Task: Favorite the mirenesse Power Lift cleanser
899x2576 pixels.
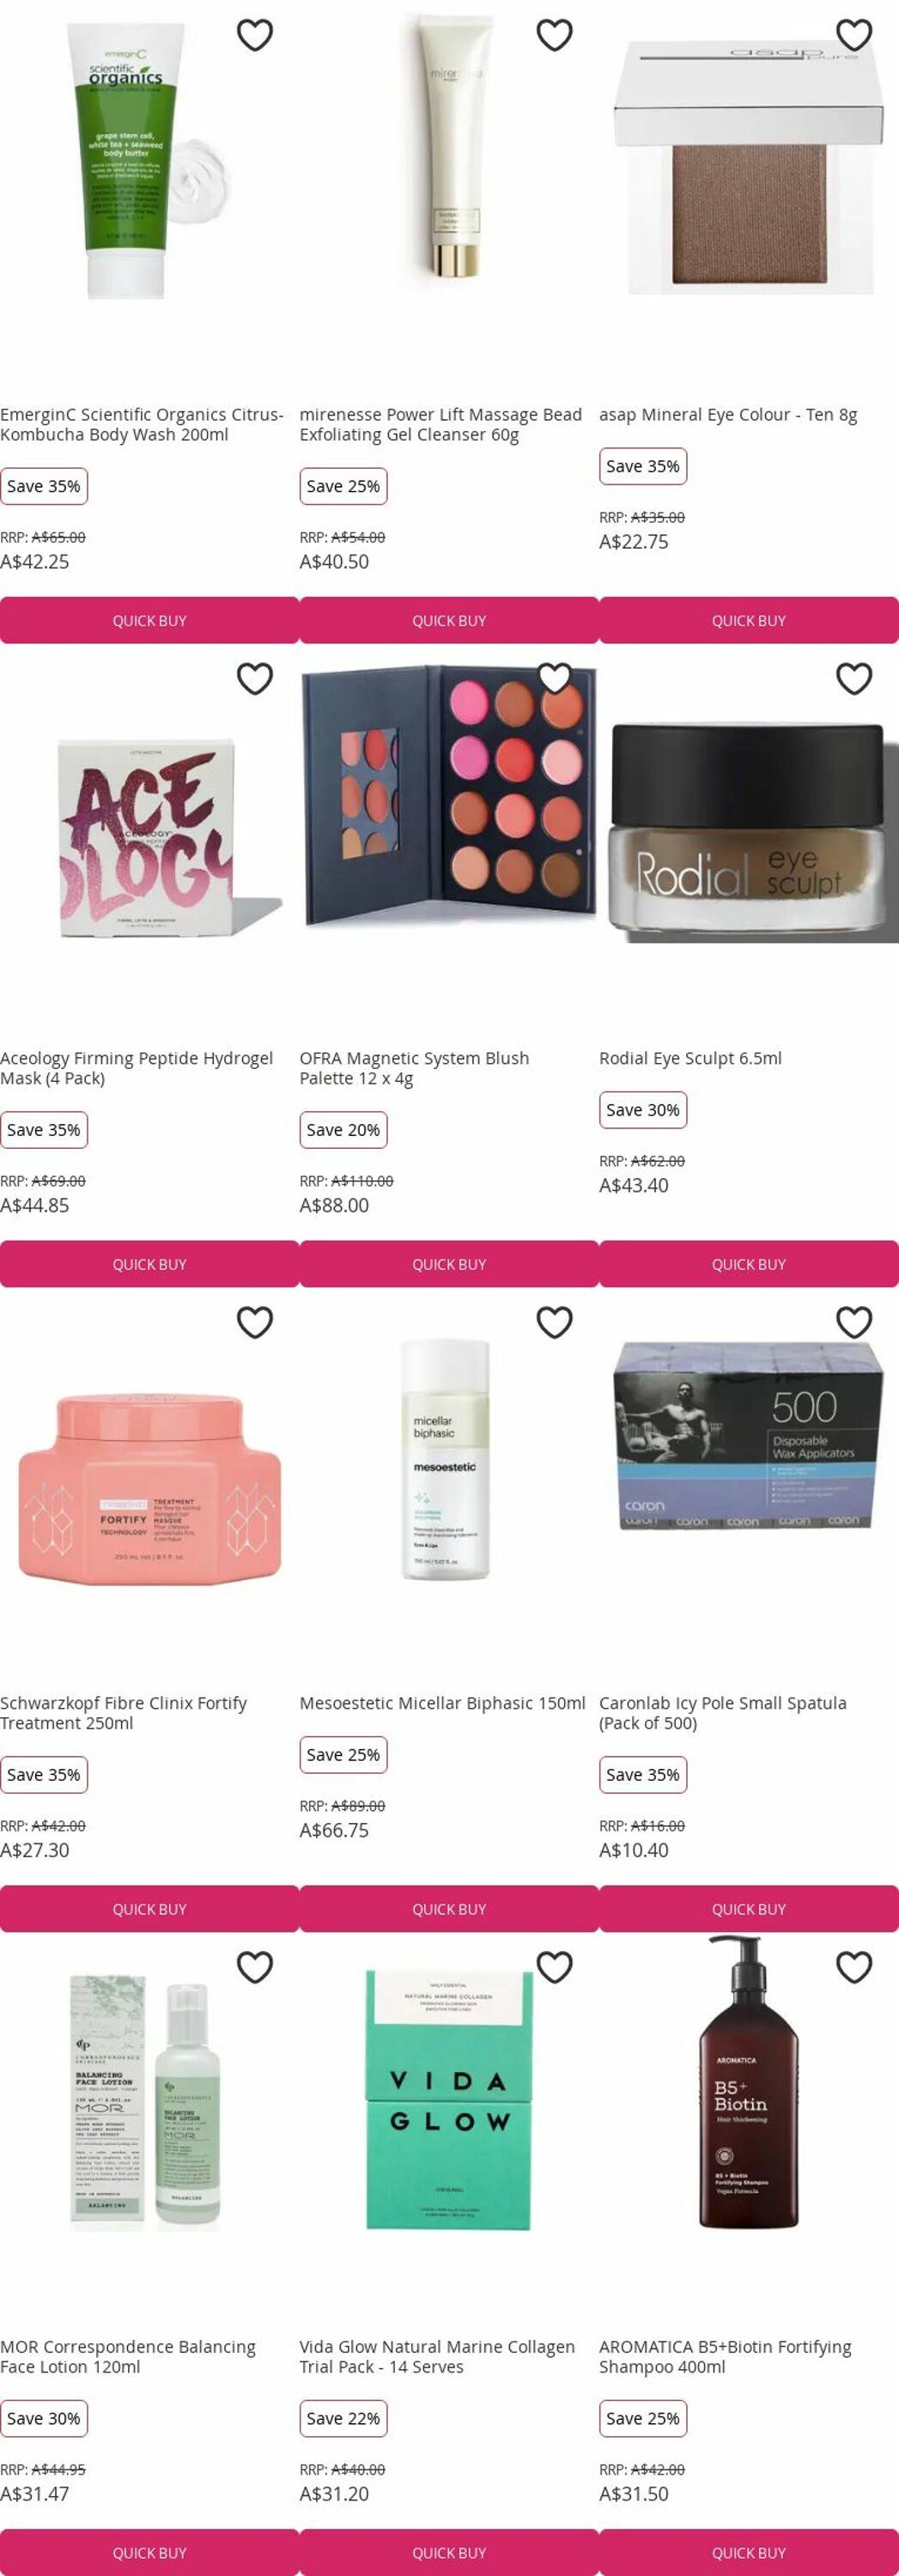Action: (554, 35)
